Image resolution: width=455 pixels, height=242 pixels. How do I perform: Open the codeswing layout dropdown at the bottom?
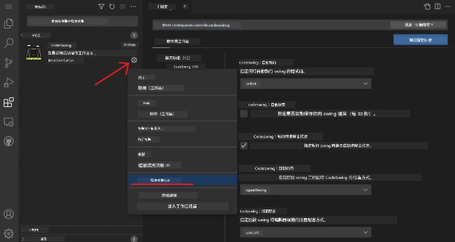point(306,232)
